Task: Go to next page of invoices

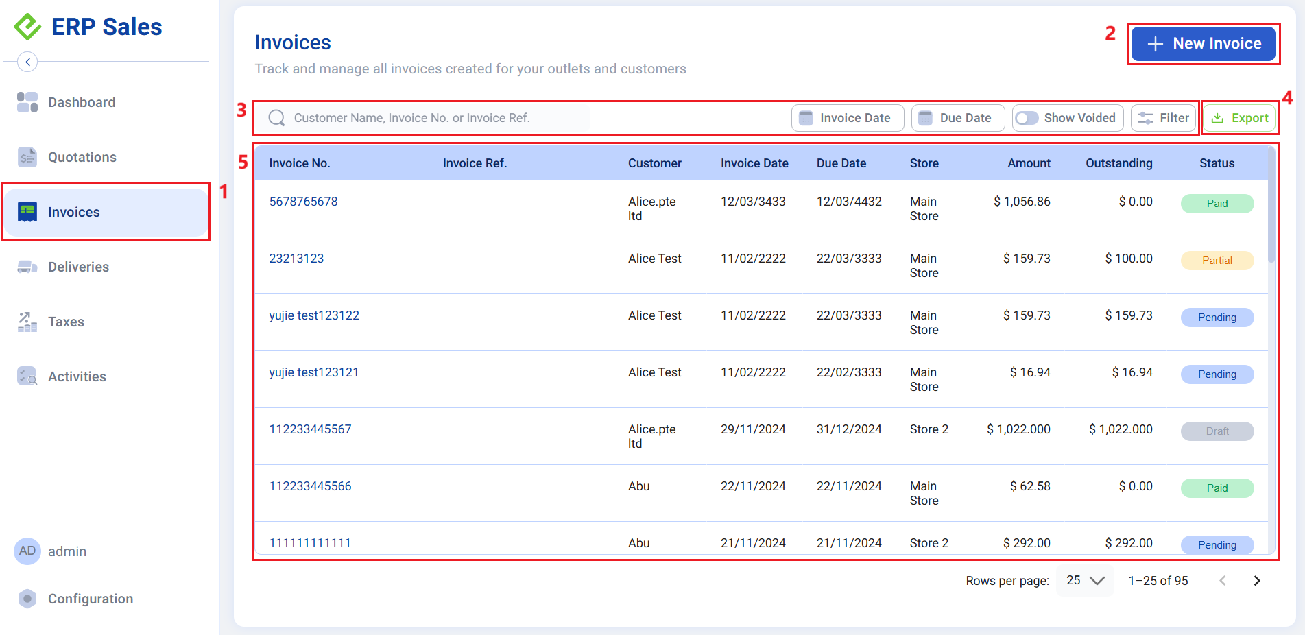Action: pyautogui.click(x=1257, y=580)
